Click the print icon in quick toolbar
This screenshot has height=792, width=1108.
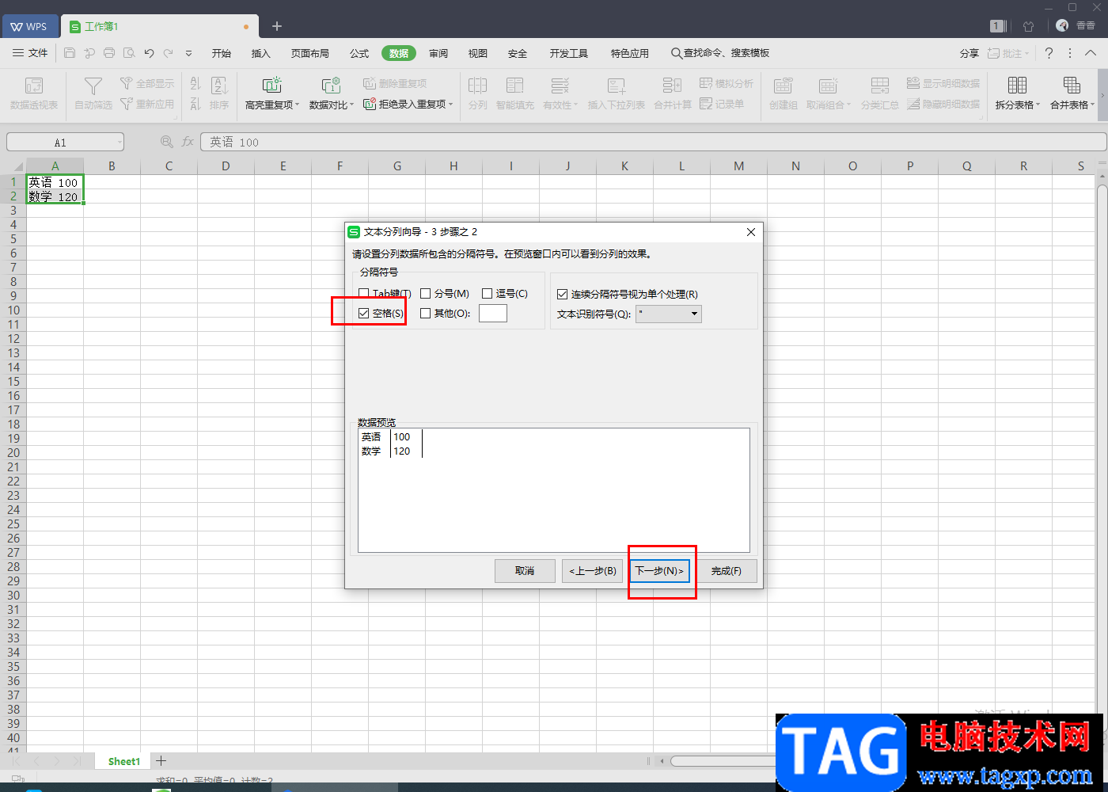[x=109, y=53]
